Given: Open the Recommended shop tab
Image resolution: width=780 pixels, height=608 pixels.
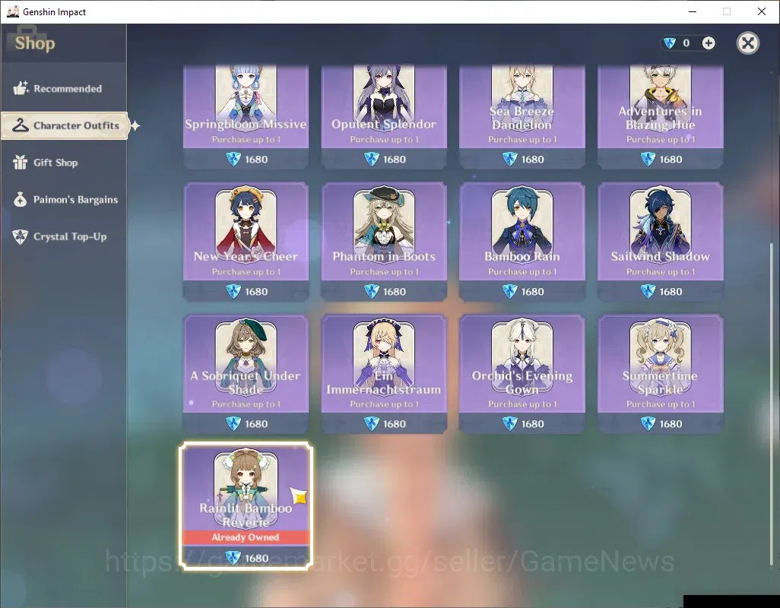Looking at the screenshot, I should coord(64,88).
